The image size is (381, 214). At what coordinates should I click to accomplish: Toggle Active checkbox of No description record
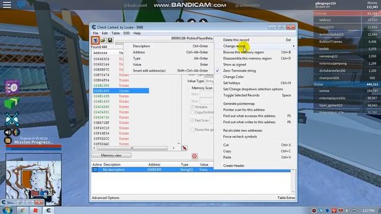(95, 169)
